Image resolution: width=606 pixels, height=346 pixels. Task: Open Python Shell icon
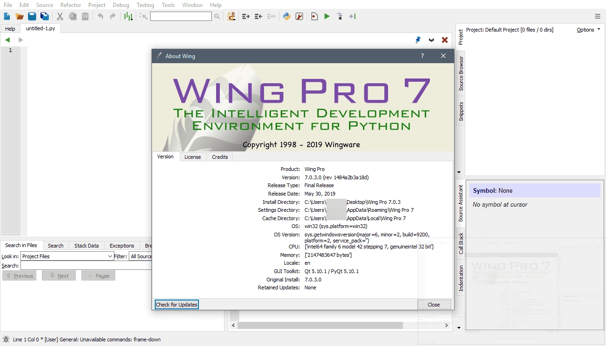[x=287, y=16]
